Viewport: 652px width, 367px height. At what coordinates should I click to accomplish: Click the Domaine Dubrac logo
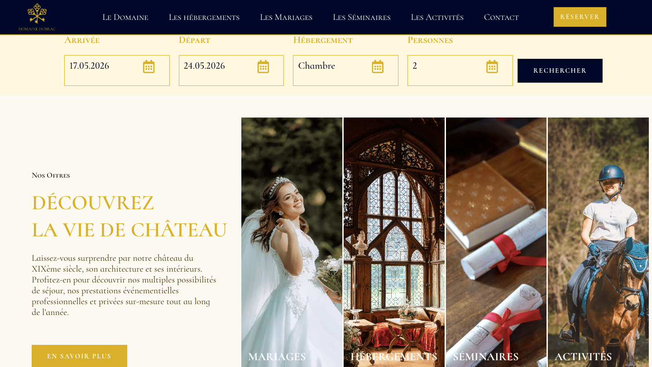[37, 17]
